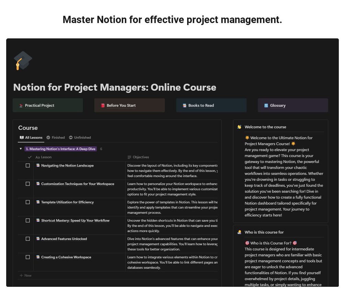Open the Creating a Cohesive Workspace lesson
The width and height of the screenshot is (345, 293).
click(x=66, y=257)
